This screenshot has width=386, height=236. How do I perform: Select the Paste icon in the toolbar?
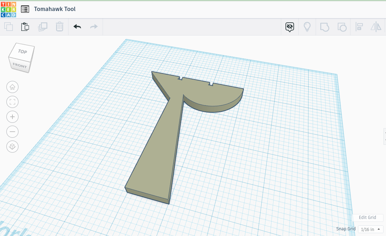coord(25,27)
